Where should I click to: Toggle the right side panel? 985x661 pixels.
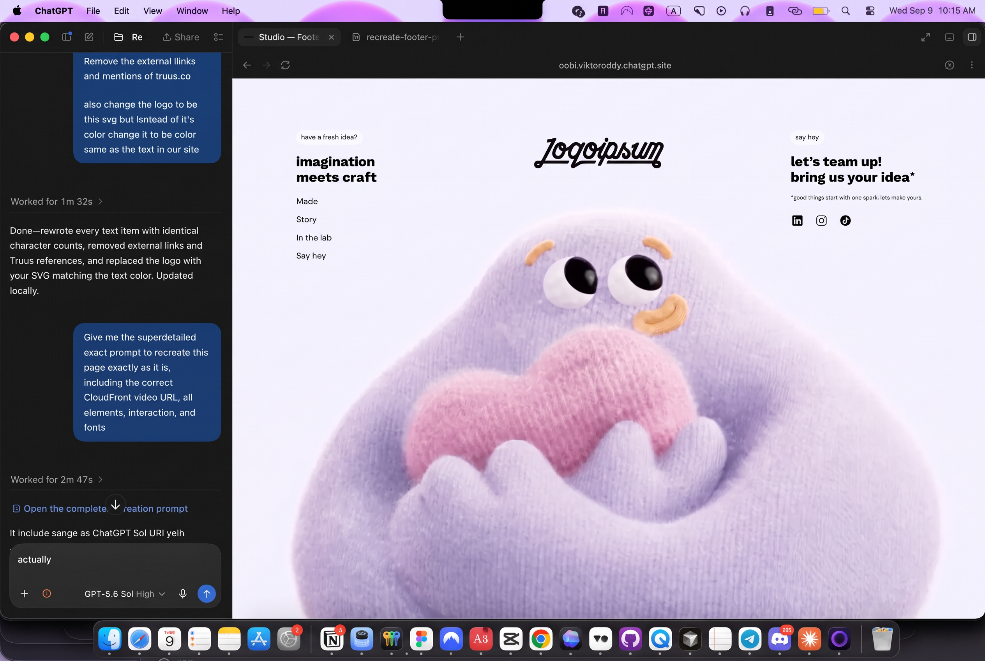point(972,37)
